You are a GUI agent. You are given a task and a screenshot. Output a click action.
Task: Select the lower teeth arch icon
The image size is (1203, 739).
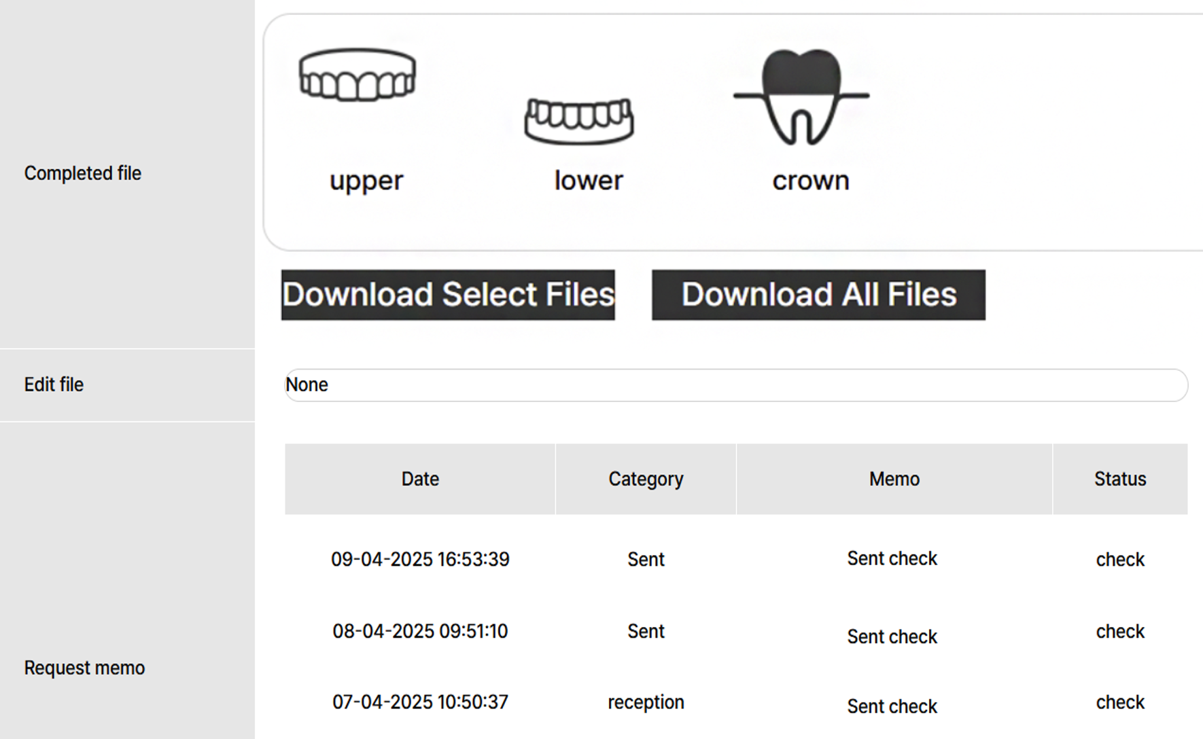pyautogui.click(x=578, y=121)
